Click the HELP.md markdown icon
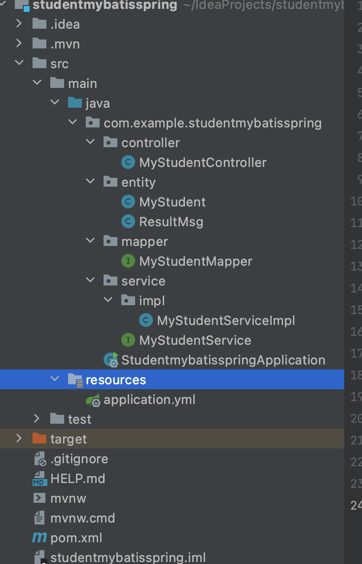This screenshot has width=362, height=564. click(x=39, y=479)
